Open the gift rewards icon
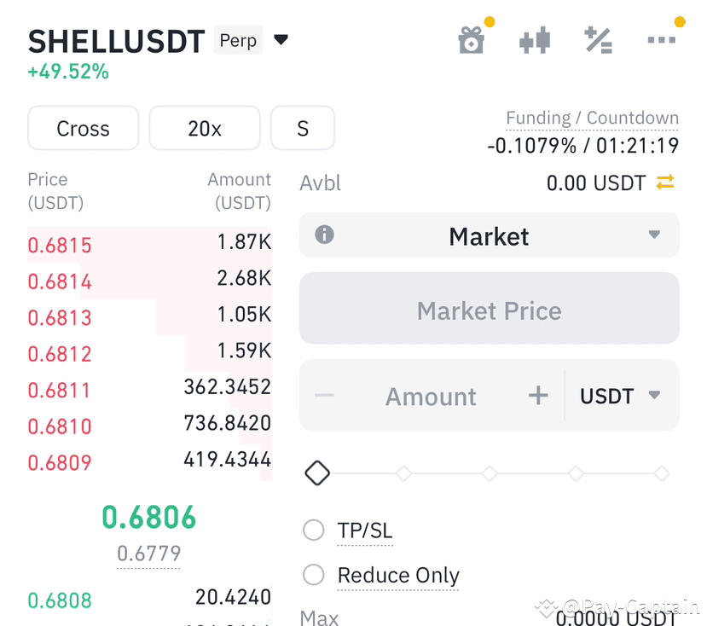The width and height of the screenshot is (707, 626). pyautogui.click(x=472, y=39)
